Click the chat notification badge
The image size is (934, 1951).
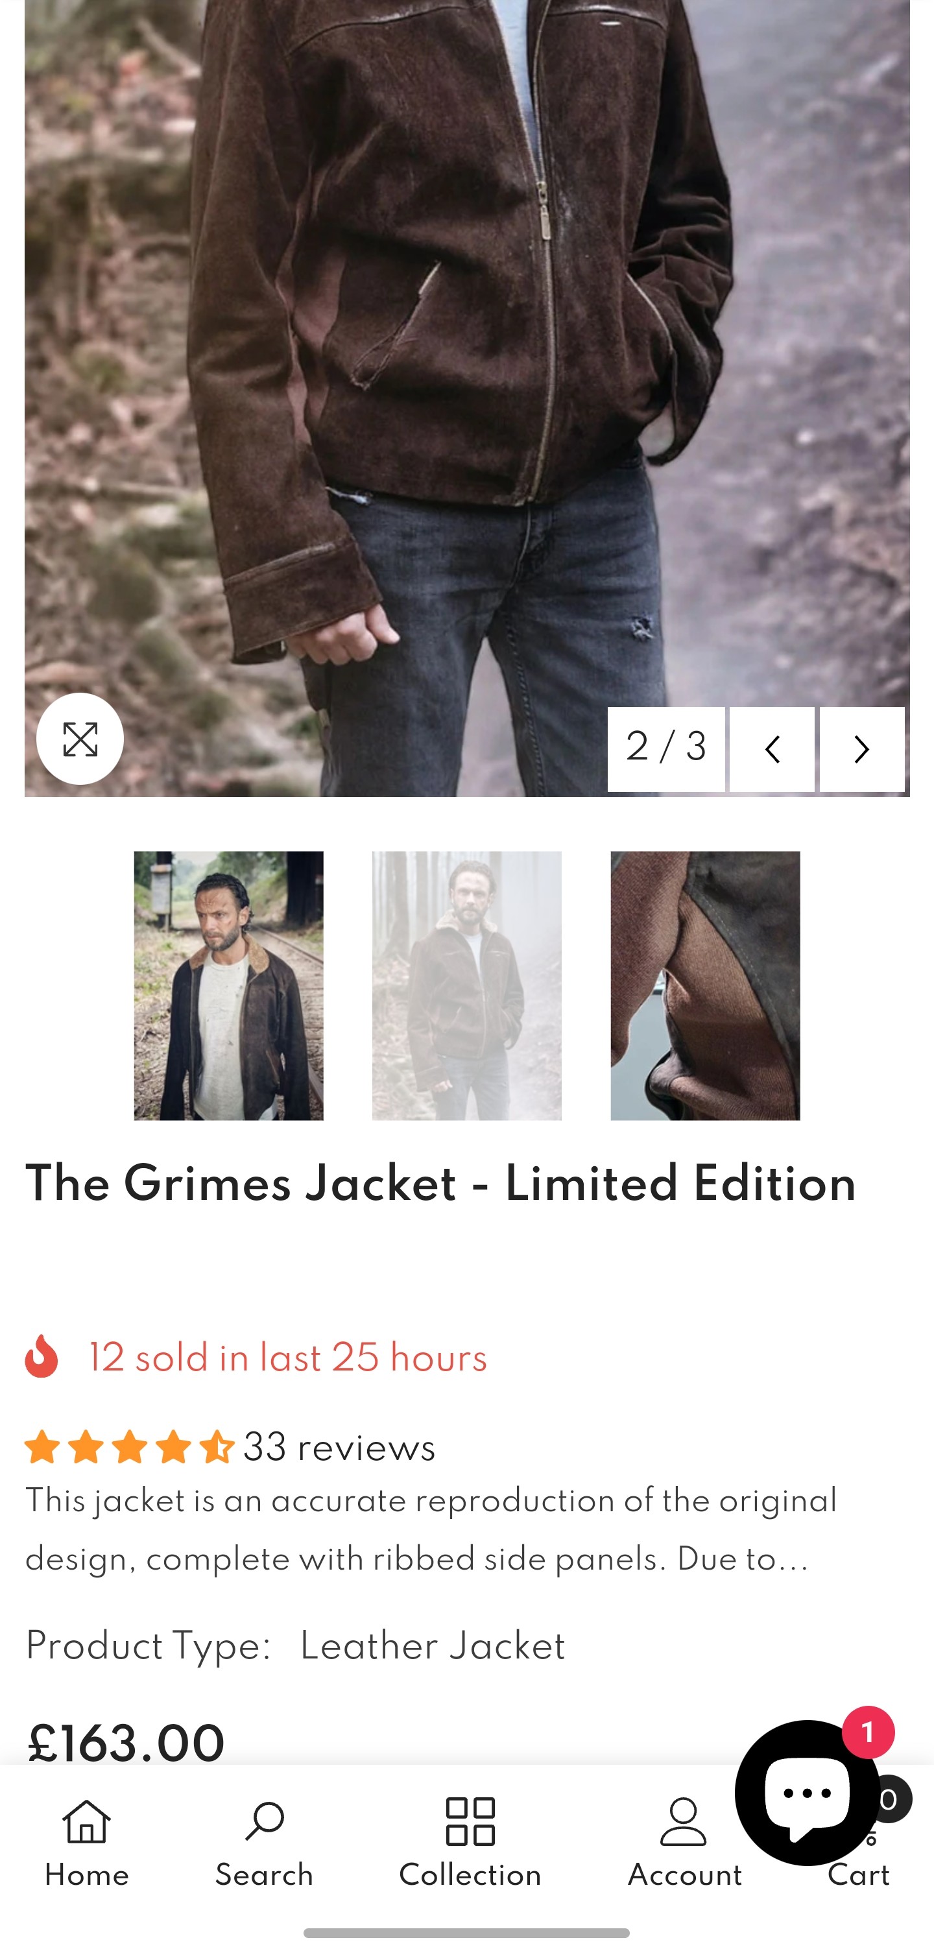pos(868,1731)
